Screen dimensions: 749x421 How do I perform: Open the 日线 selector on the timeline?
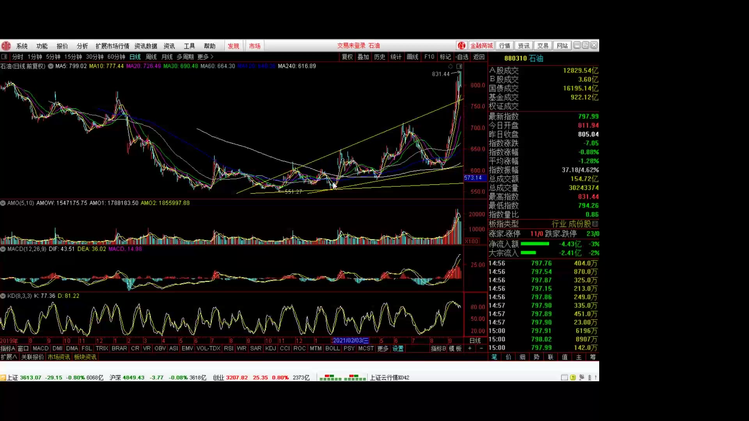475,341
